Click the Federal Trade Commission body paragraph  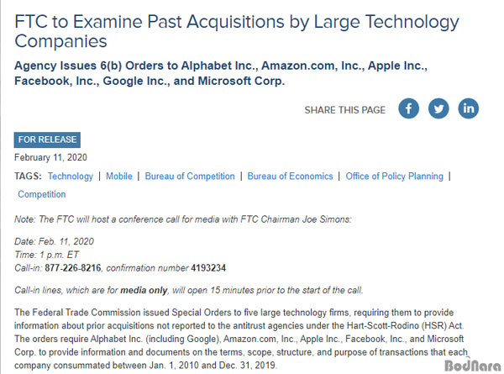coord(240,339)
